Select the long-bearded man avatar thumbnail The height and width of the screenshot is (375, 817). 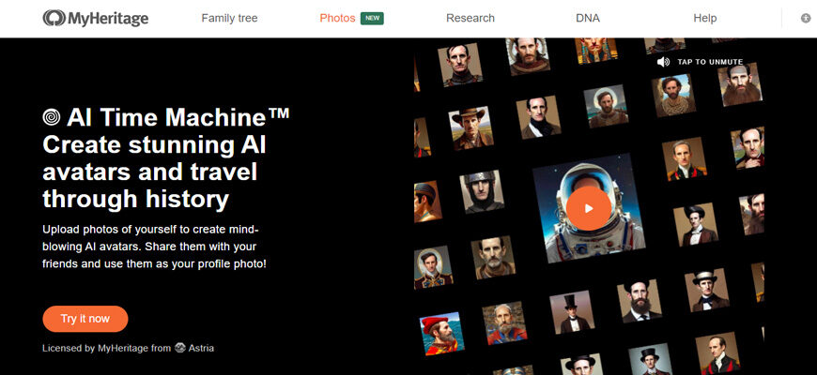coord(740,84)
